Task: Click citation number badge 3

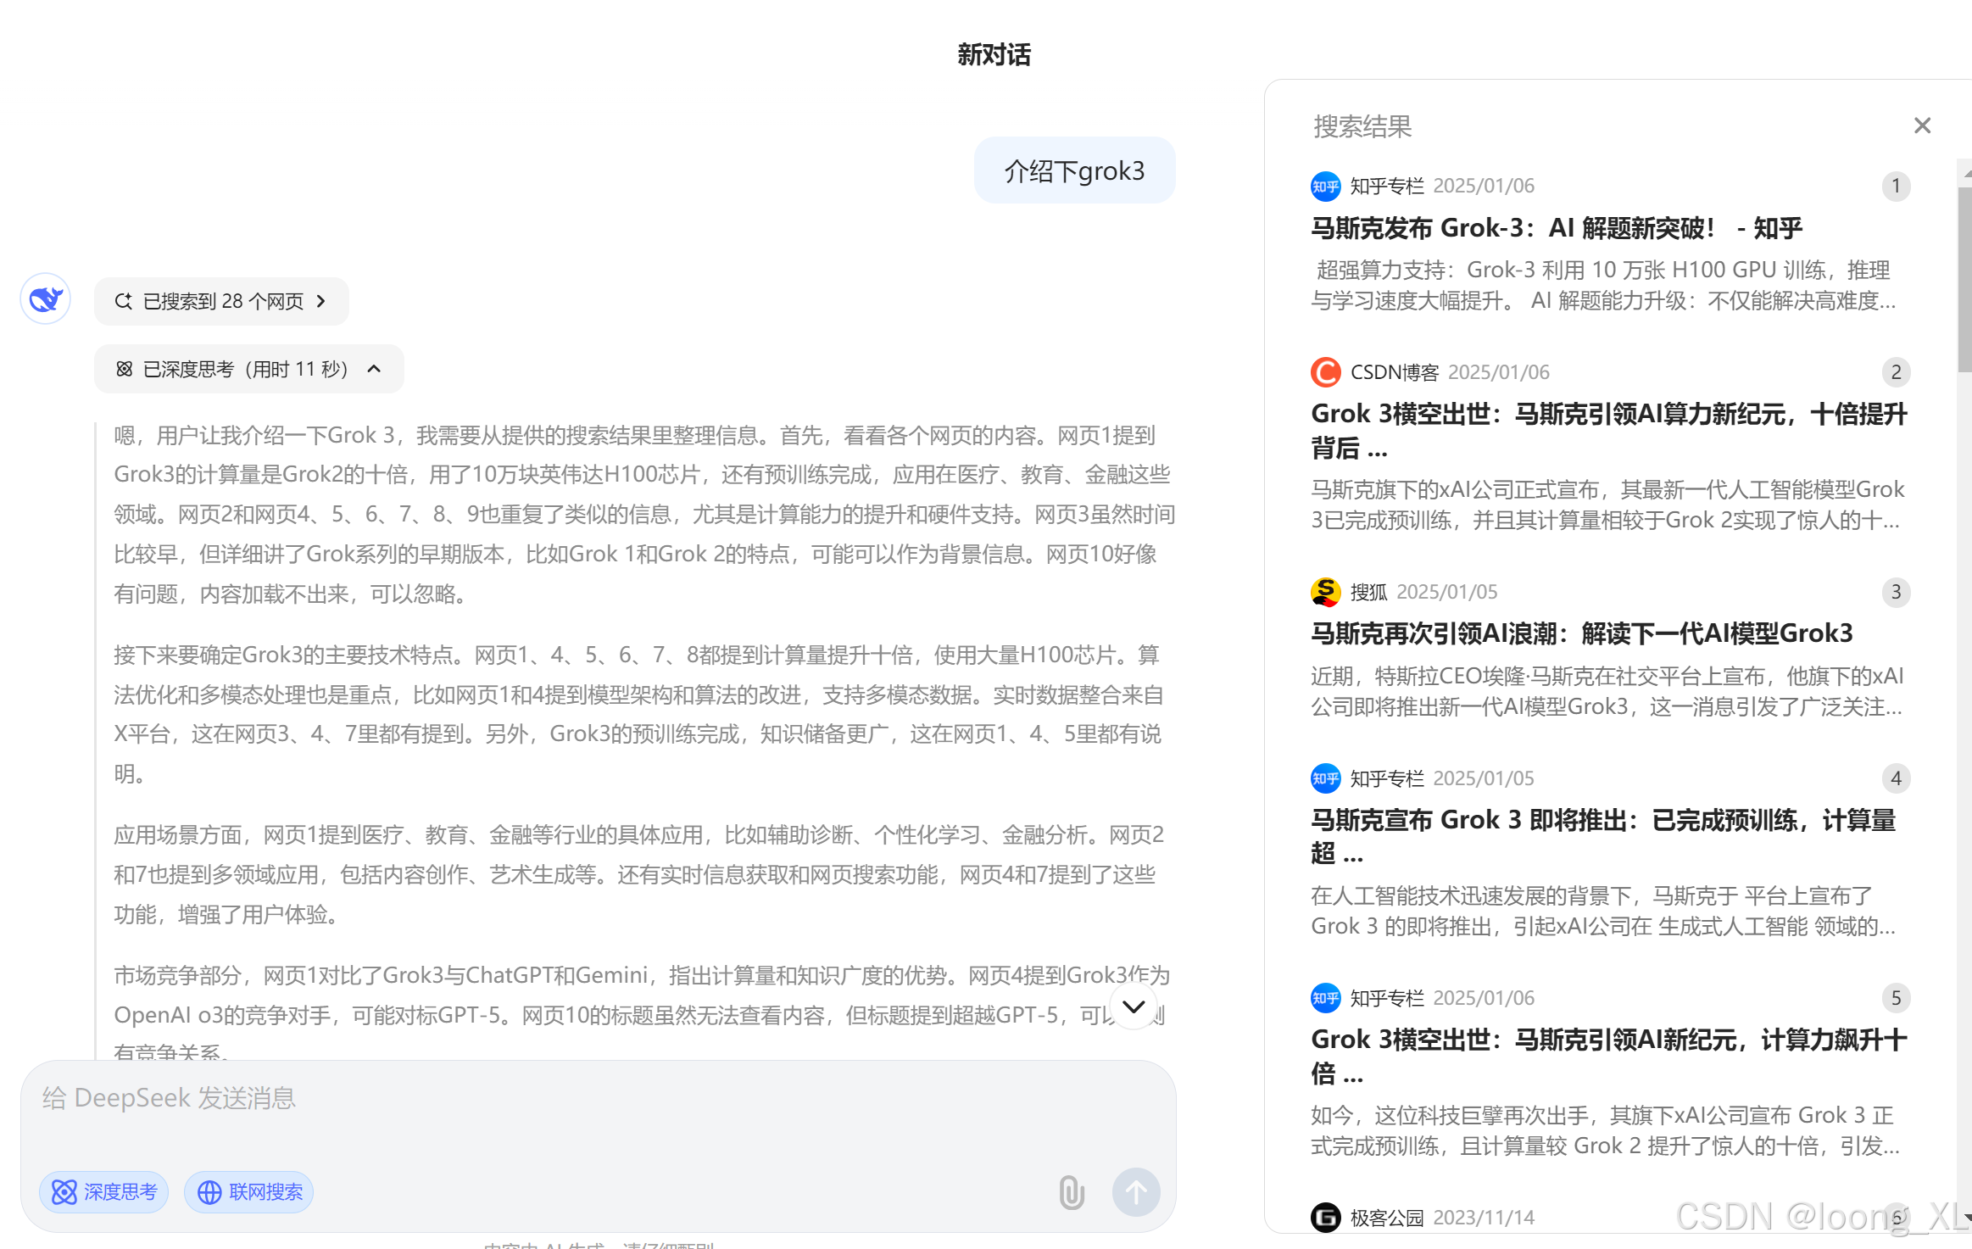Action: [x=1896, y=592]
